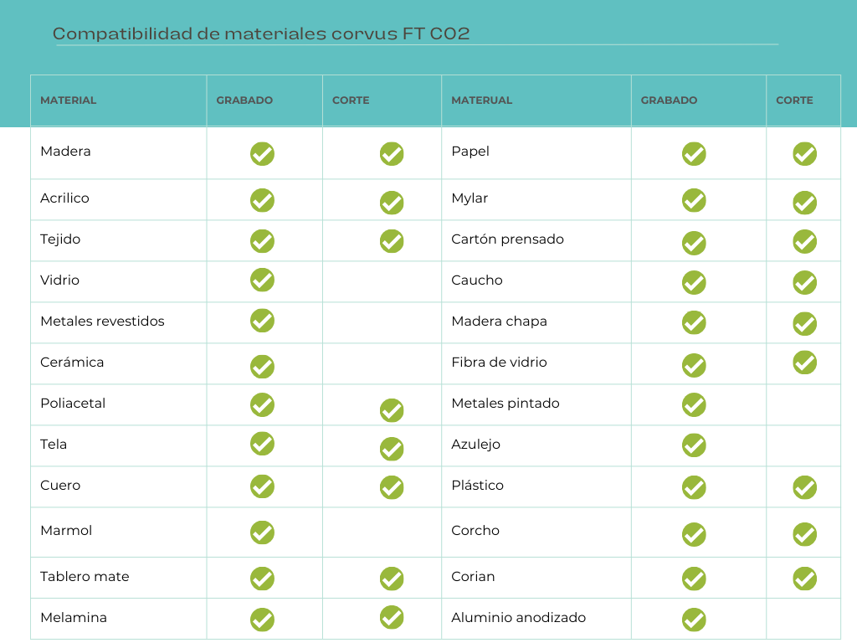Click the Fibra de vidrio Corte checkmark
This screenshot has height=643, width=857.
pyautogui.click(x=804, y=363)
